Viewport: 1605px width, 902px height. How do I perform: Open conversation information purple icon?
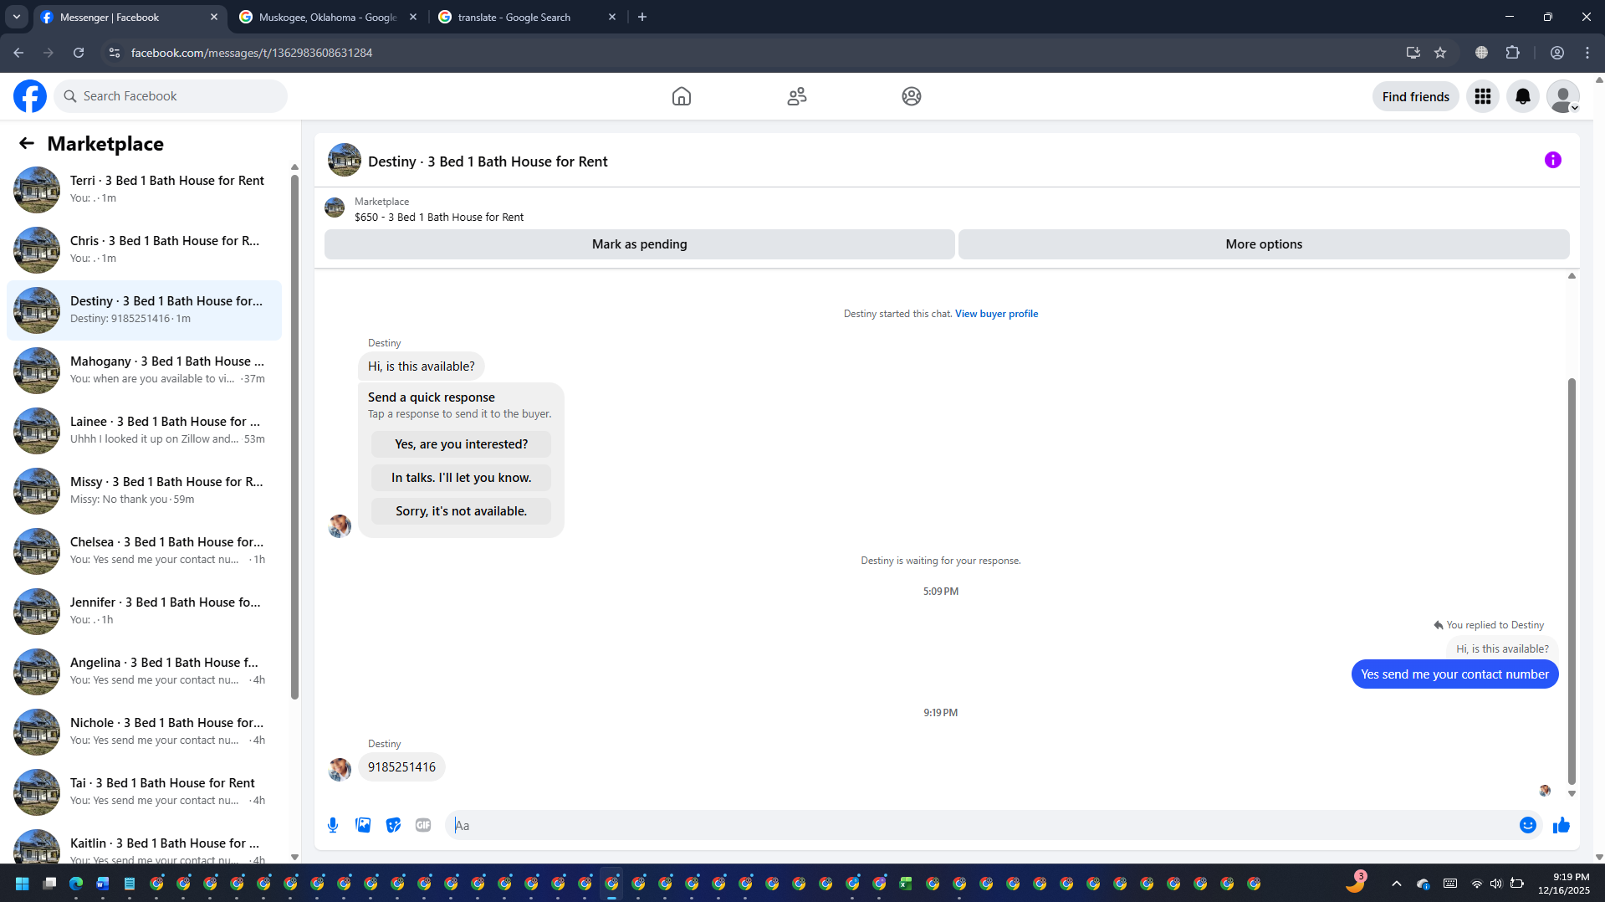pos(1553,160)
